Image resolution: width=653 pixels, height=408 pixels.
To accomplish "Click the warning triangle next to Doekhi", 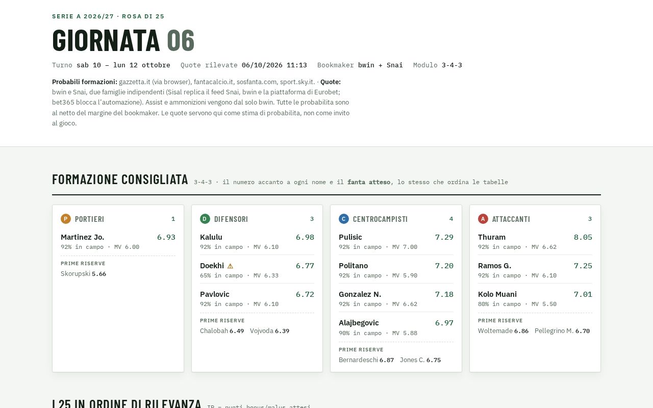I will tap(230, 266).
